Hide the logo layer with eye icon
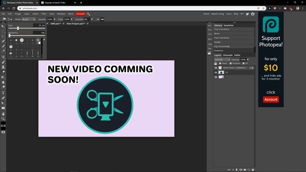 (x=216, y=73)
